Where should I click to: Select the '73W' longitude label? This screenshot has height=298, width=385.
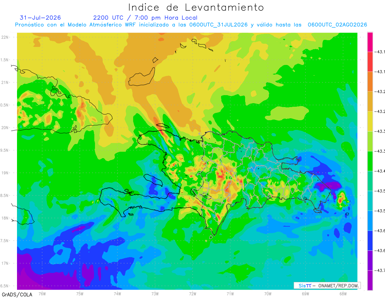click(x=155, y=293)
